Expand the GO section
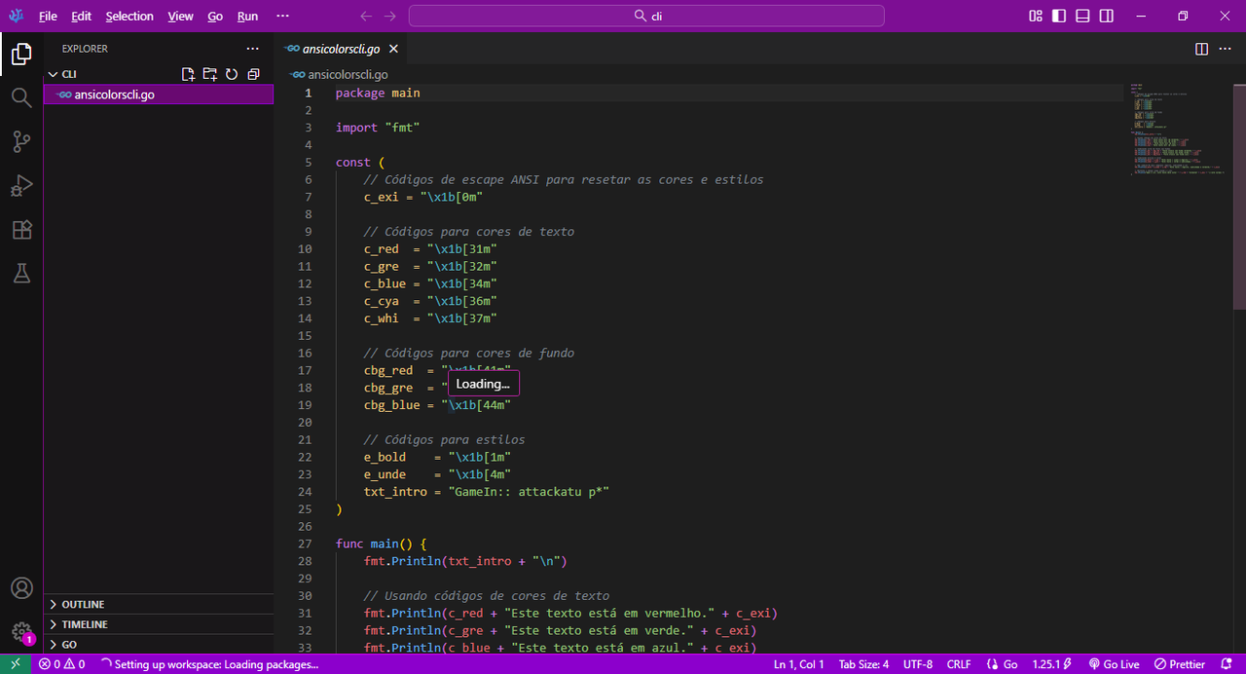 click(x=159, y=645)
